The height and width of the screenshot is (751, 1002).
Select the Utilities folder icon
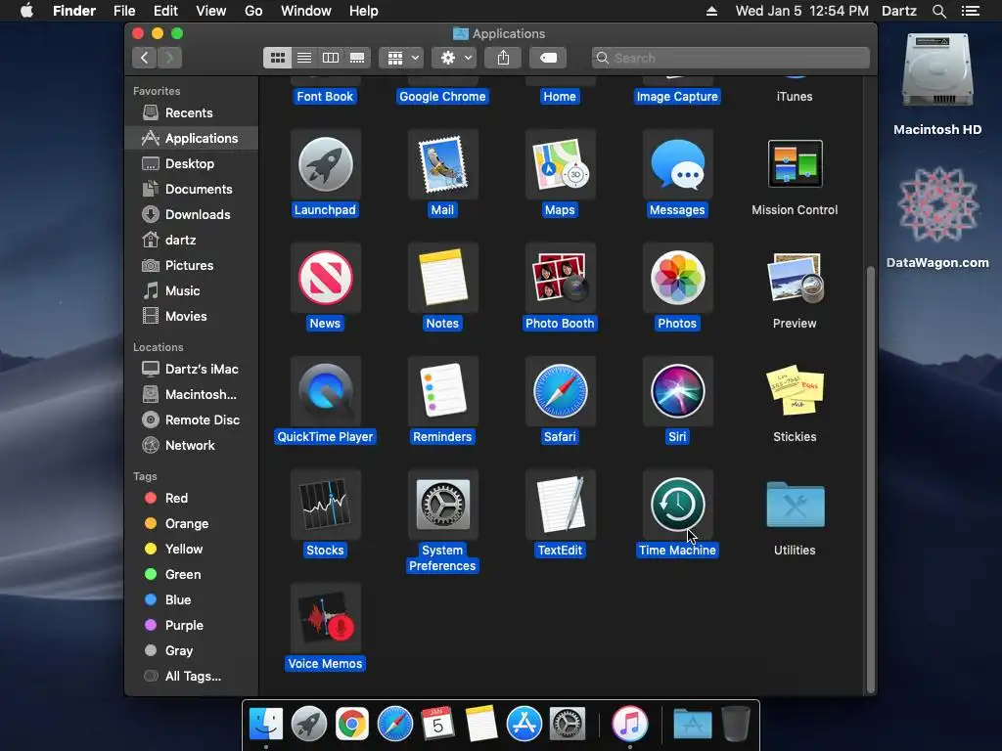[x=795, y=505]
